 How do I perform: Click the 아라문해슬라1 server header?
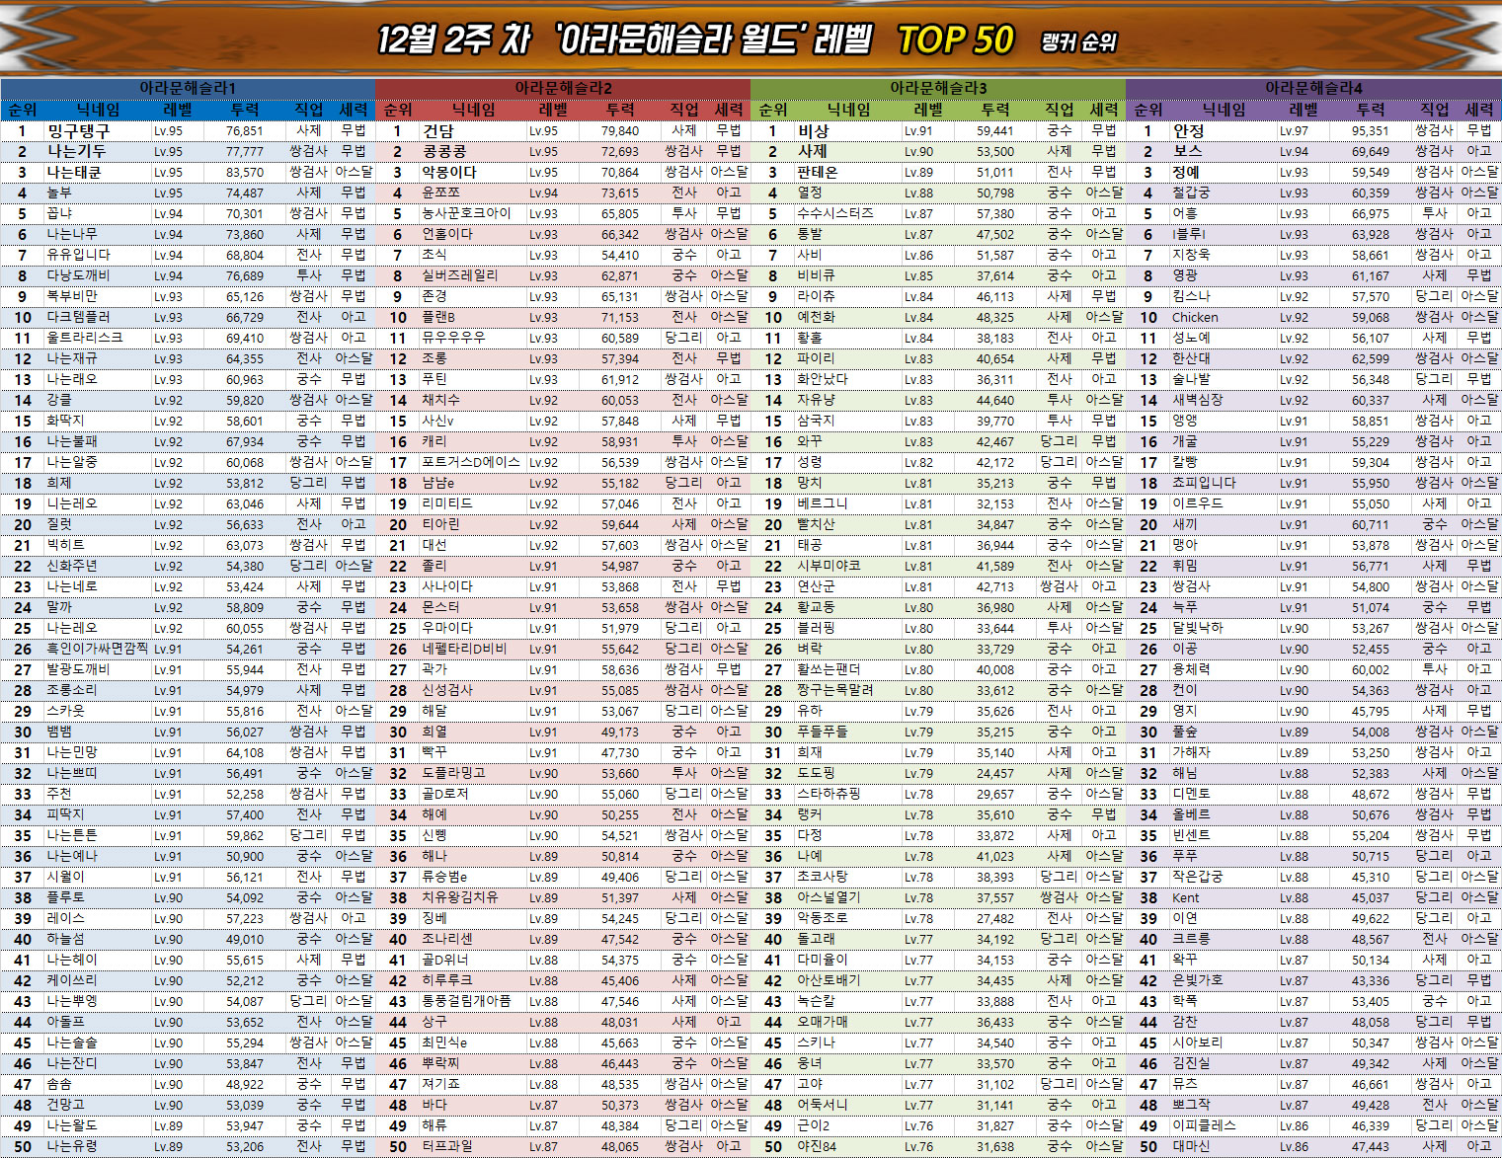click(x=188, y=88)
